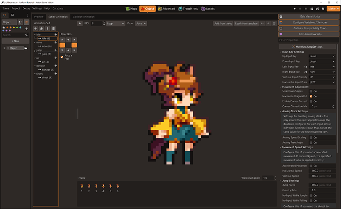Add animation to the move group
341x209 pixels.
point(56,42)
